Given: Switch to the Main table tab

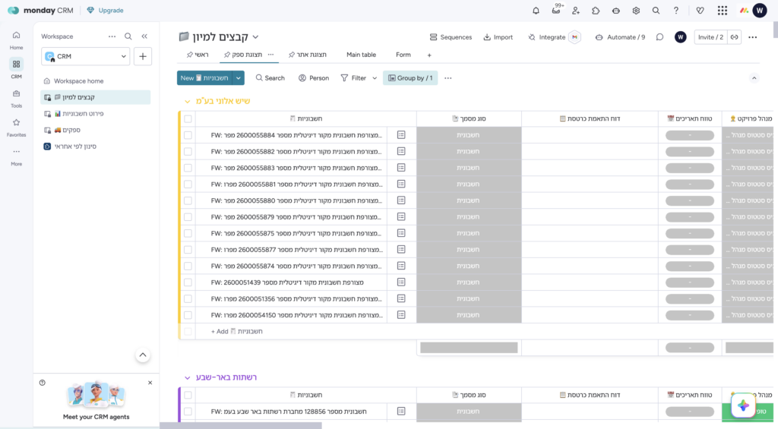Looking at the screenshot, I should click(361, 55).
